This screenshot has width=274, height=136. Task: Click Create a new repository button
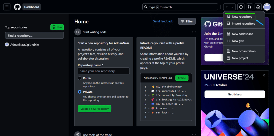[x=94, y=108]
